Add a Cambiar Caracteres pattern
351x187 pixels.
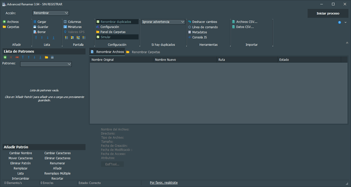coord(57,153)
